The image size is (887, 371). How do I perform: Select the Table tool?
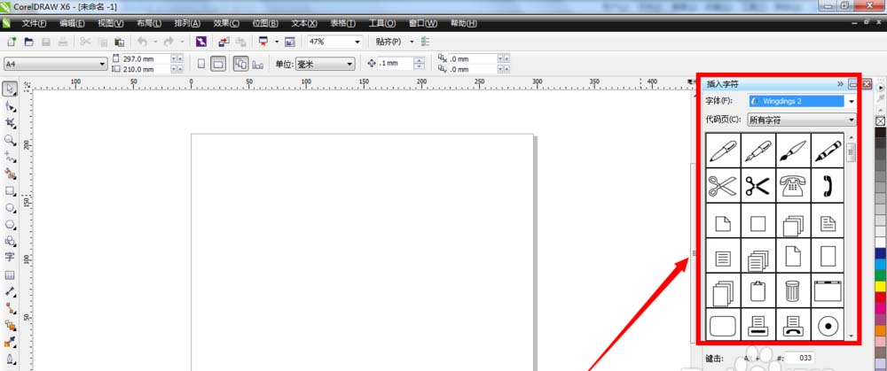click(x=10, y=275)
